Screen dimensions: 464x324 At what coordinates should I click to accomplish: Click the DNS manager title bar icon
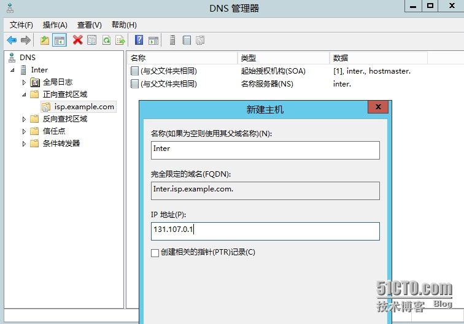click(10, 9)
